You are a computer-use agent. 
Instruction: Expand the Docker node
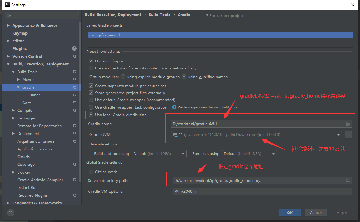13,172
